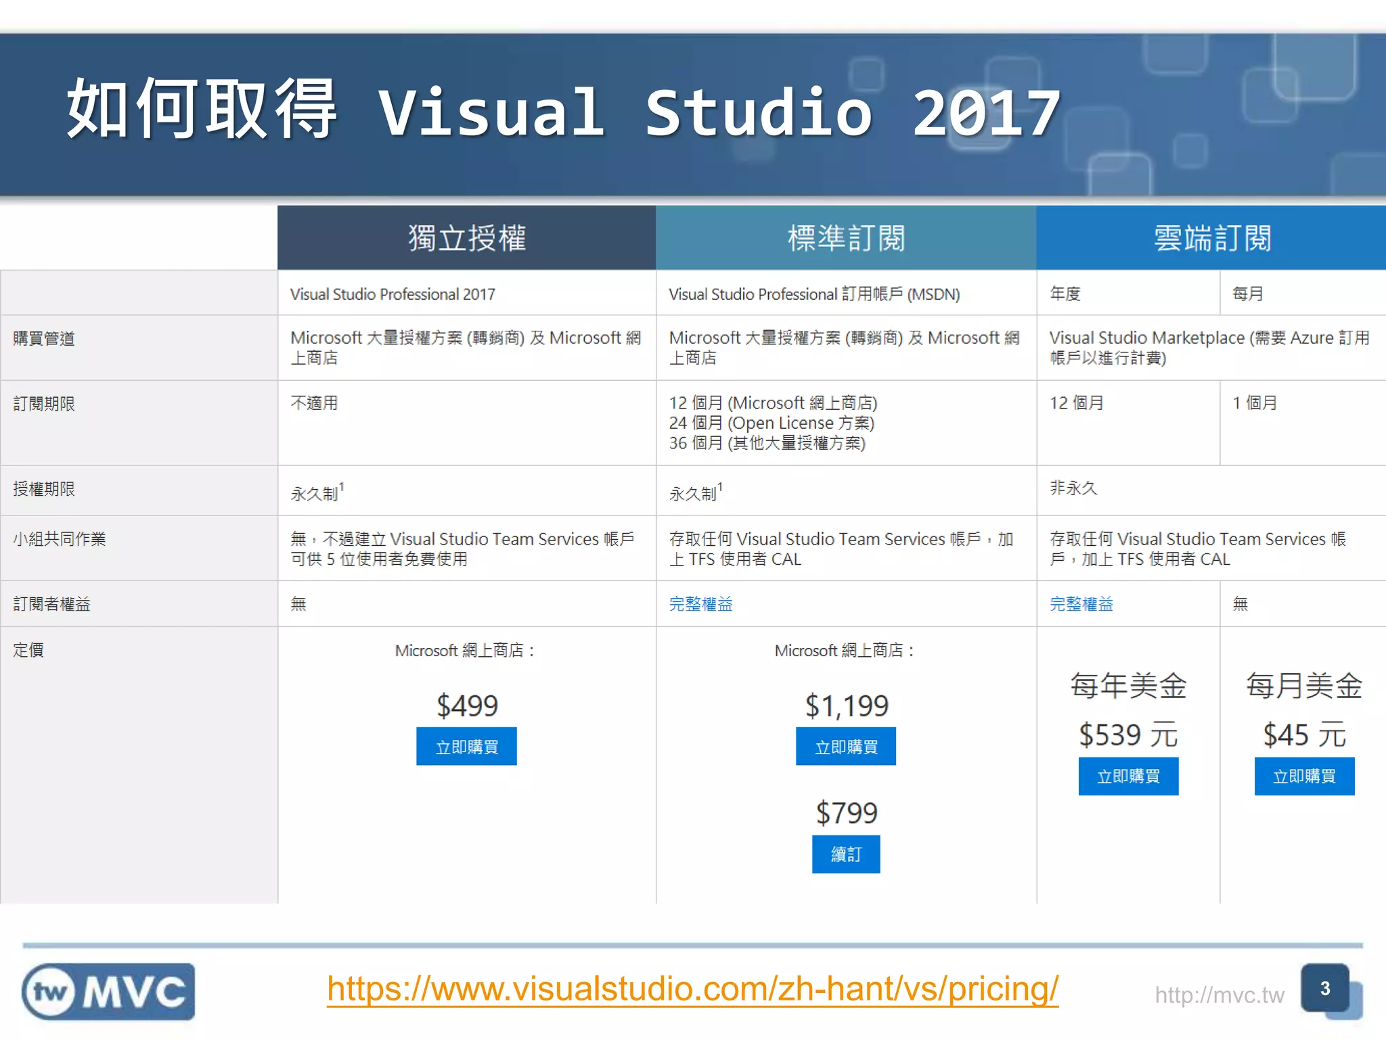Click the 續訂 renewal button under $799
This screenshot has width=1386, height=1039.
846,854
